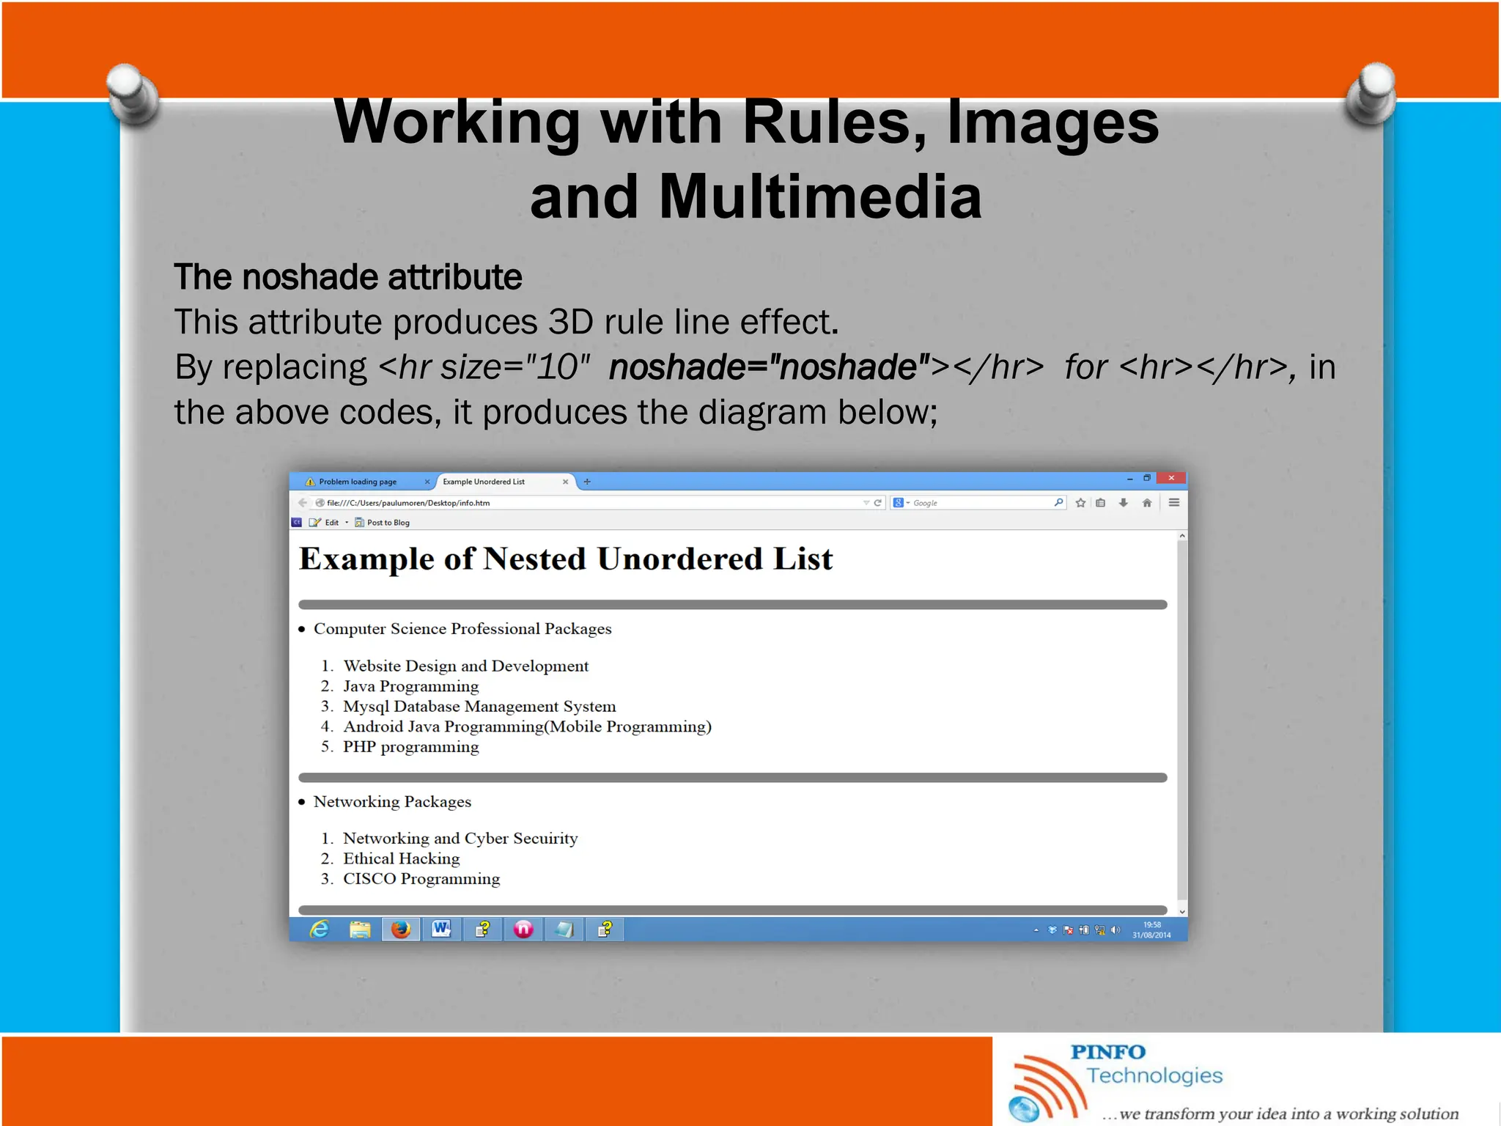
Task: Click the scrollbar down arrow
Action: click(1181, 911)
